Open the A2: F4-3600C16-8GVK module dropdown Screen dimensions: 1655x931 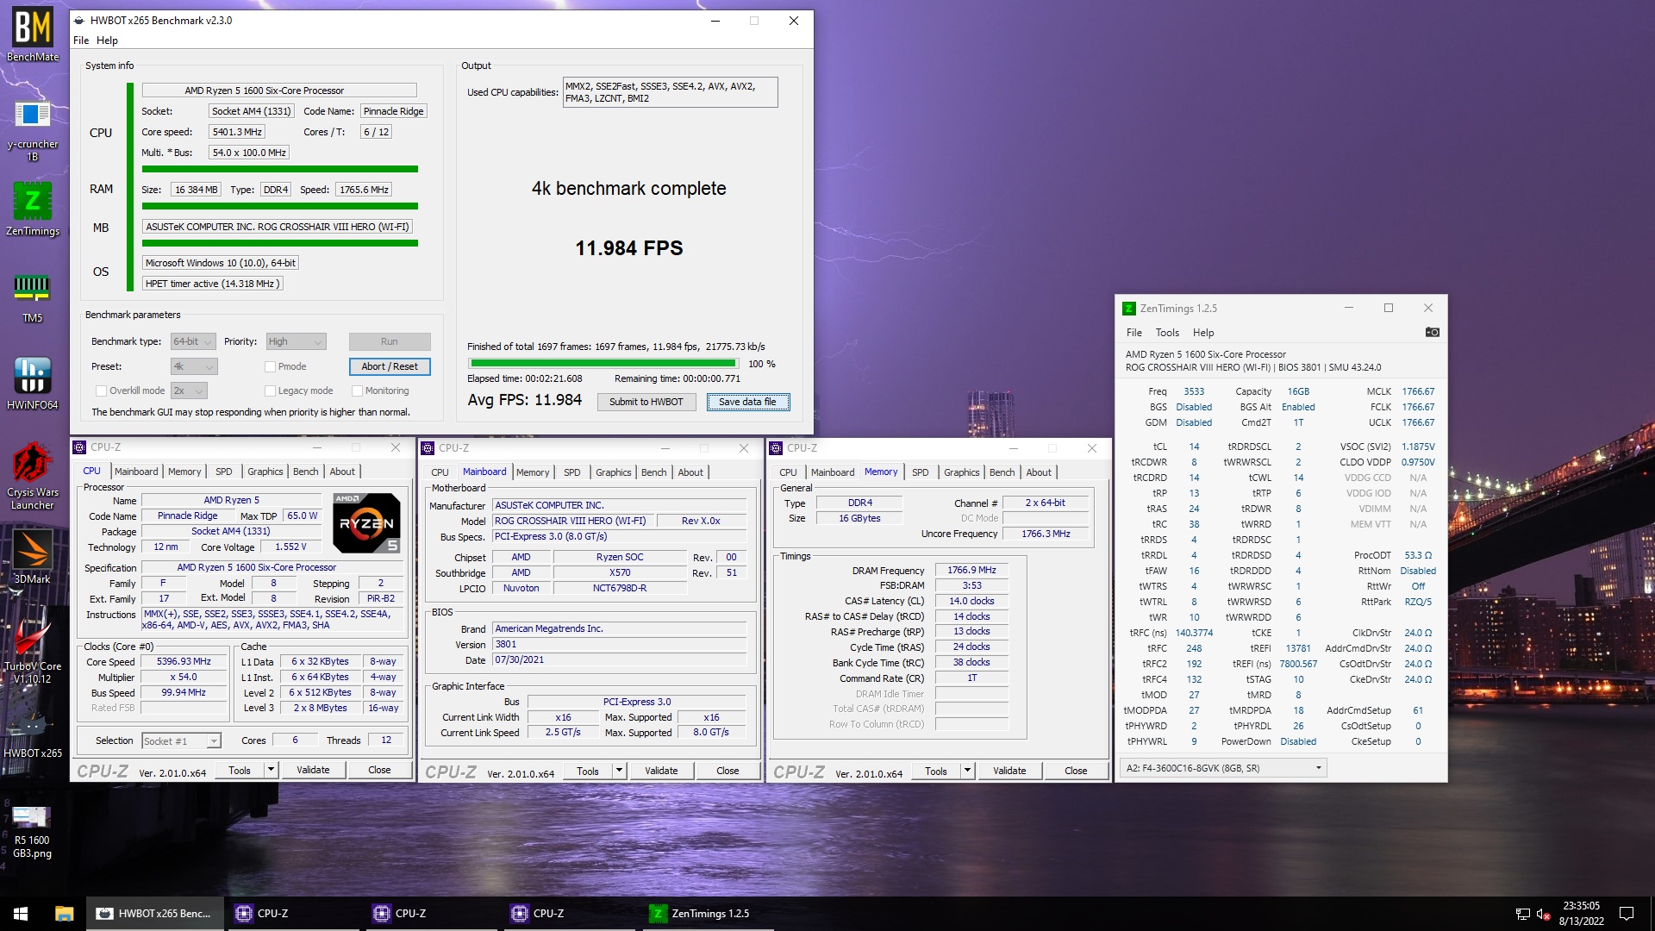1223,768
